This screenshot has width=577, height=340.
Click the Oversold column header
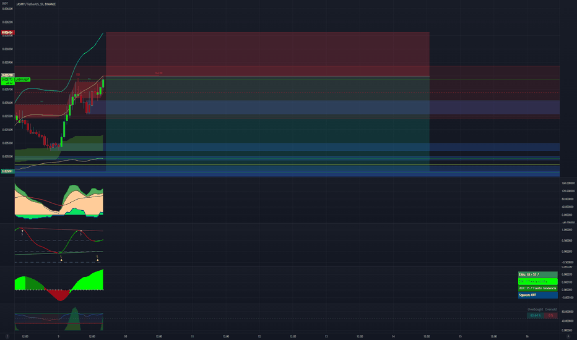point(551,310)
